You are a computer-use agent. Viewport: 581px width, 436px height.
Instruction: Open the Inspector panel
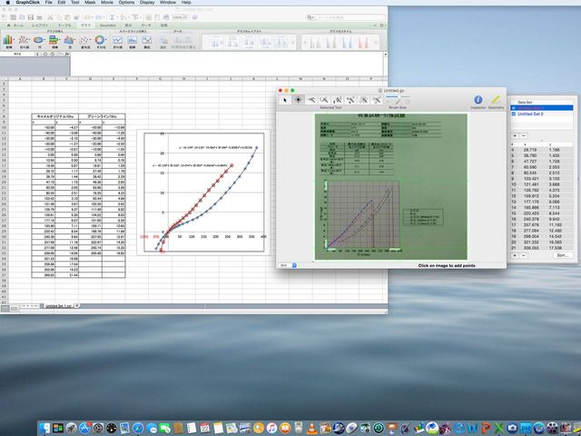tap(478, 99)
